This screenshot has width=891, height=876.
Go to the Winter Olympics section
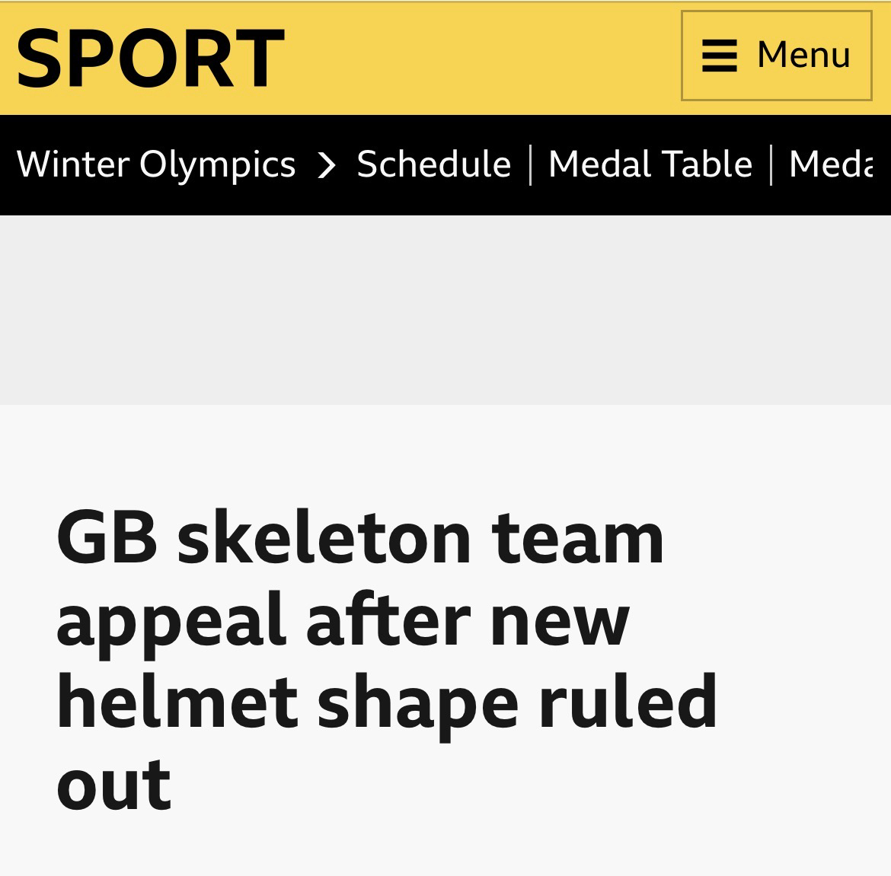(x=156, y=164)
